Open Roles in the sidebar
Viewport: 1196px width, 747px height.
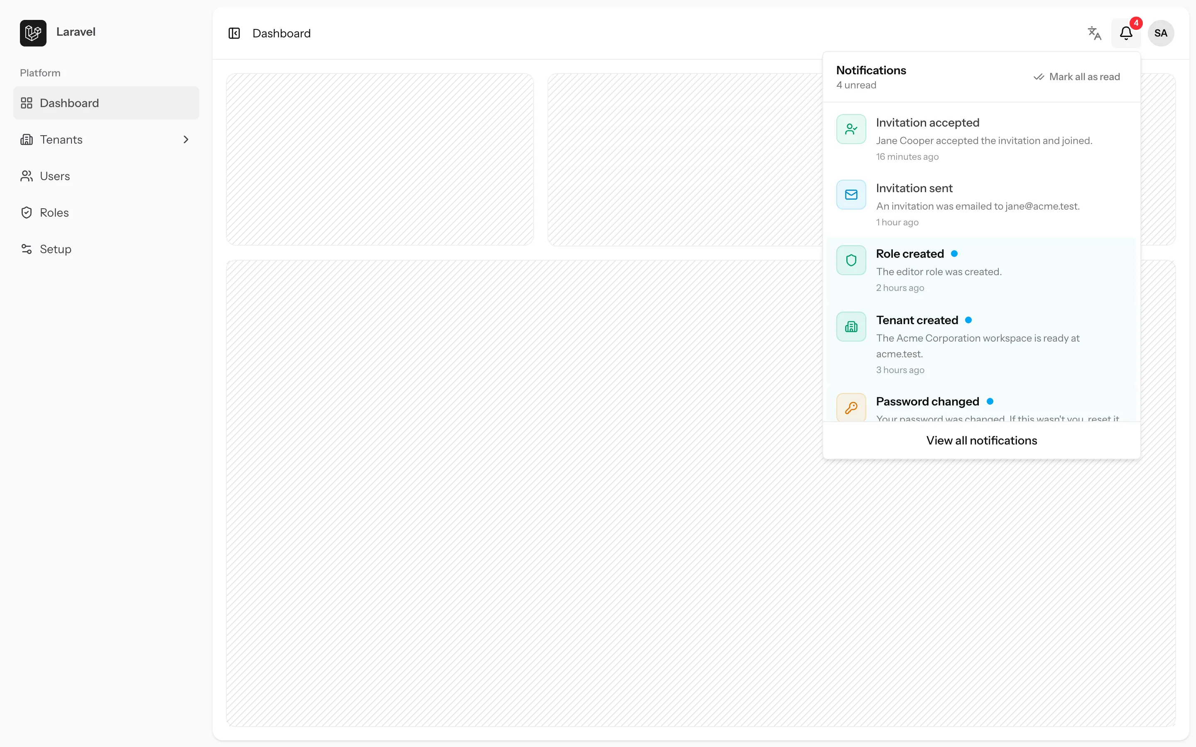(106, 212)
